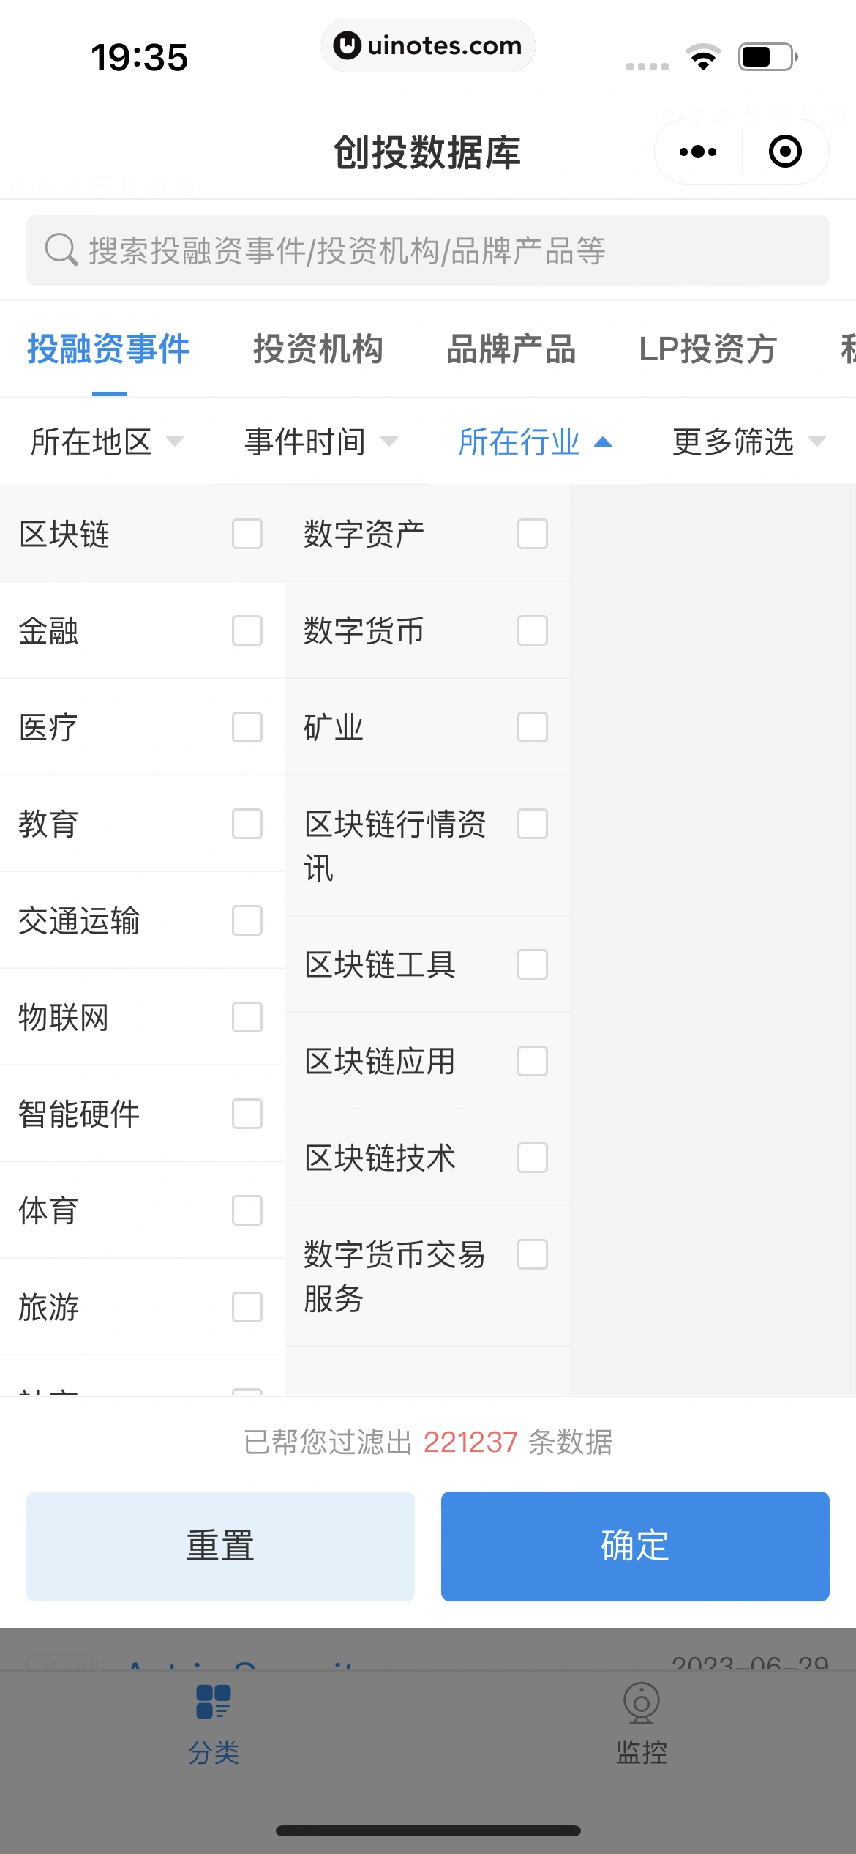Select the 教育 industry checkbox
The height and width of the screenshot is (1854, 856).
click(247, 824)
